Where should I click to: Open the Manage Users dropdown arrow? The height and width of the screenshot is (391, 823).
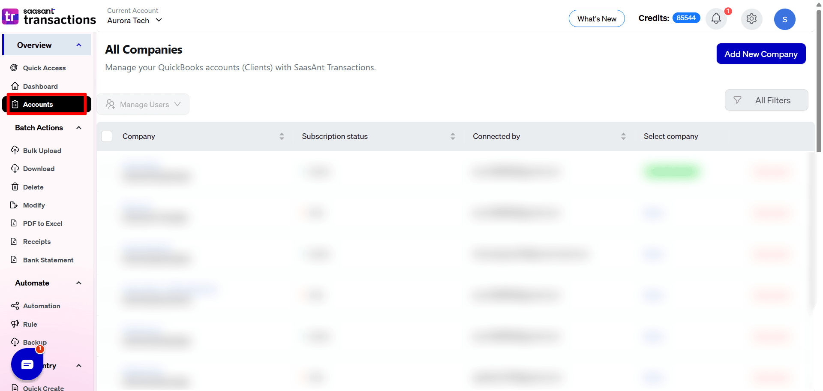click(x=177, y=104)
